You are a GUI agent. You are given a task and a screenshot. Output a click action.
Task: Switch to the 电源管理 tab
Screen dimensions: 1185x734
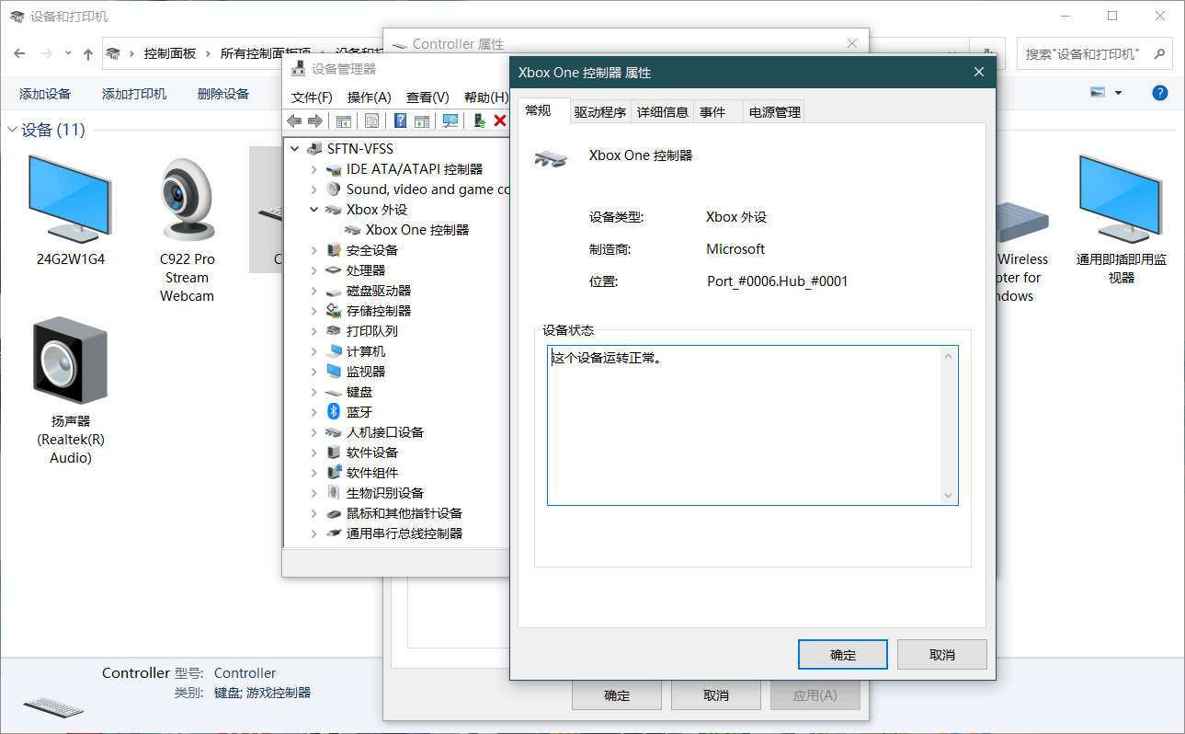[x=775, y=112]
